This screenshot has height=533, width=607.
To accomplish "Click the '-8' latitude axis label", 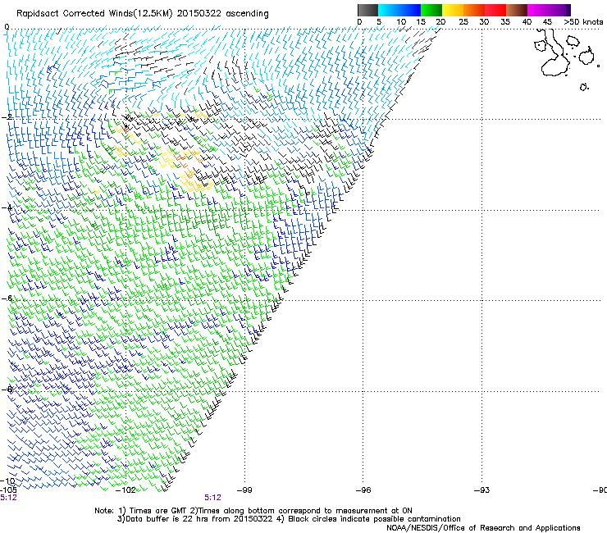I will point(7,389).
